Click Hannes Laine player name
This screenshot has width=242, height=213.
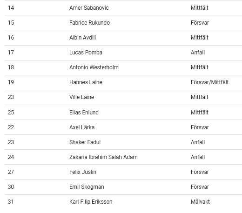click(x=86, y=82)
